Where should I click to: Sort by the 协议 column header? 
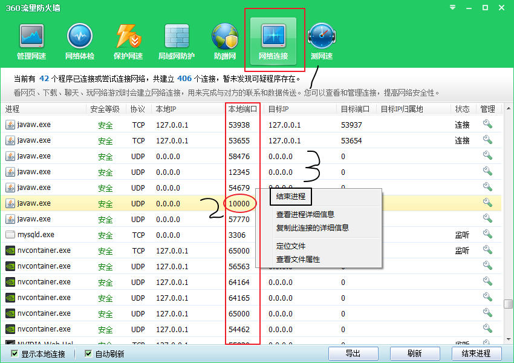tap(138, 109)
